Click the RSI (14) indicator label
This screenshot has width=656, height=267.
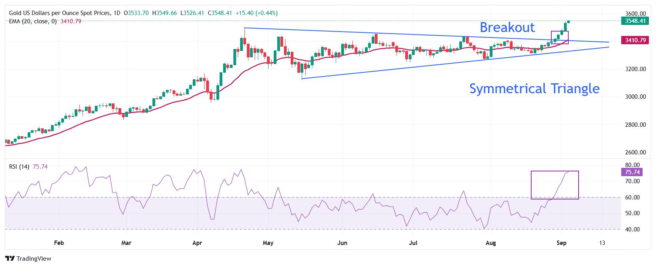(x=19, y=167)
